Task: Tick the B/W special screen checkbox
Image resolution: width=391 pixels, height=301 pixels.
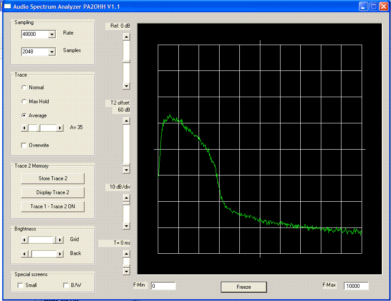Action: tap(66, 285)
